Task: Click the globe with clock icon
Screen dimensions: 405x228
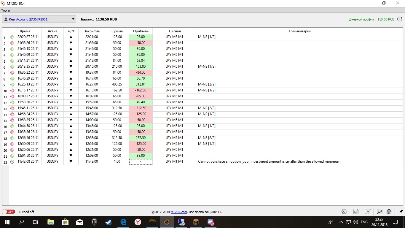Action: click(x=389, y=212)
